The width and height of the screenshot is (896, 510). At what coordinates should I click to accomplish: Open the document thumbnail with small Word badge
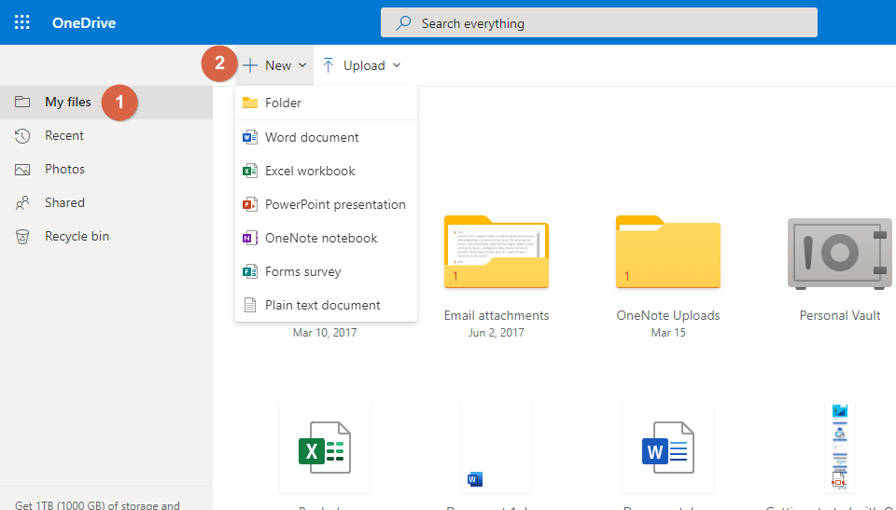click(496, 448)
